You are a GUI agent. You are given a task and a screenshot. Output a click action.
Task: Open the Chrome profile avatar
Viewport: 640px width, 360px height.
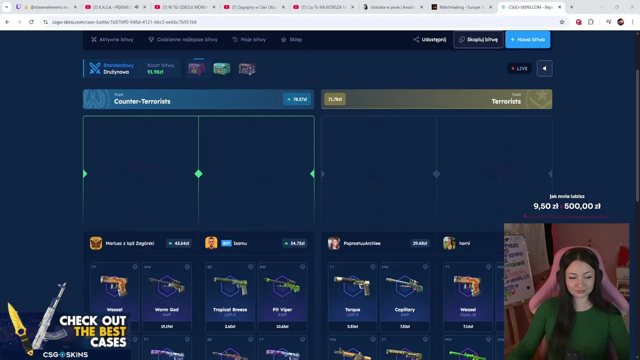[620, 22]
